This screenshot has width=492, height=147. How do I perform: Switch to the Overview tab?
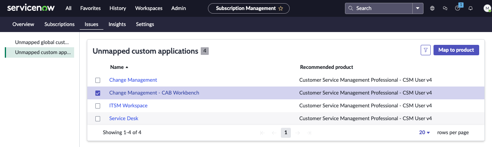point(23,24)
